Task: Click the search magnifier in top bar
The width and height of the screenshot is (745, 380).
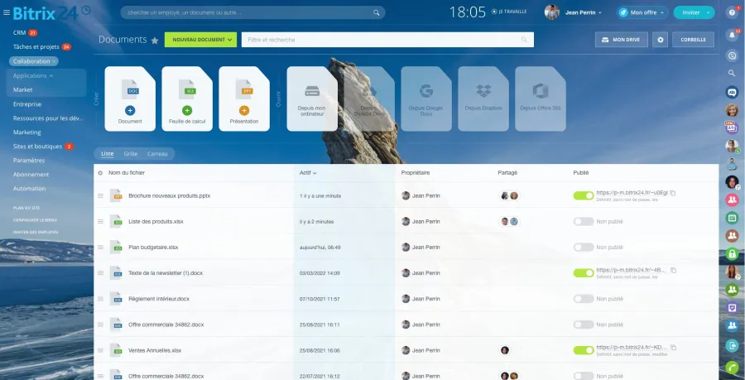Action: pos(377,12)
